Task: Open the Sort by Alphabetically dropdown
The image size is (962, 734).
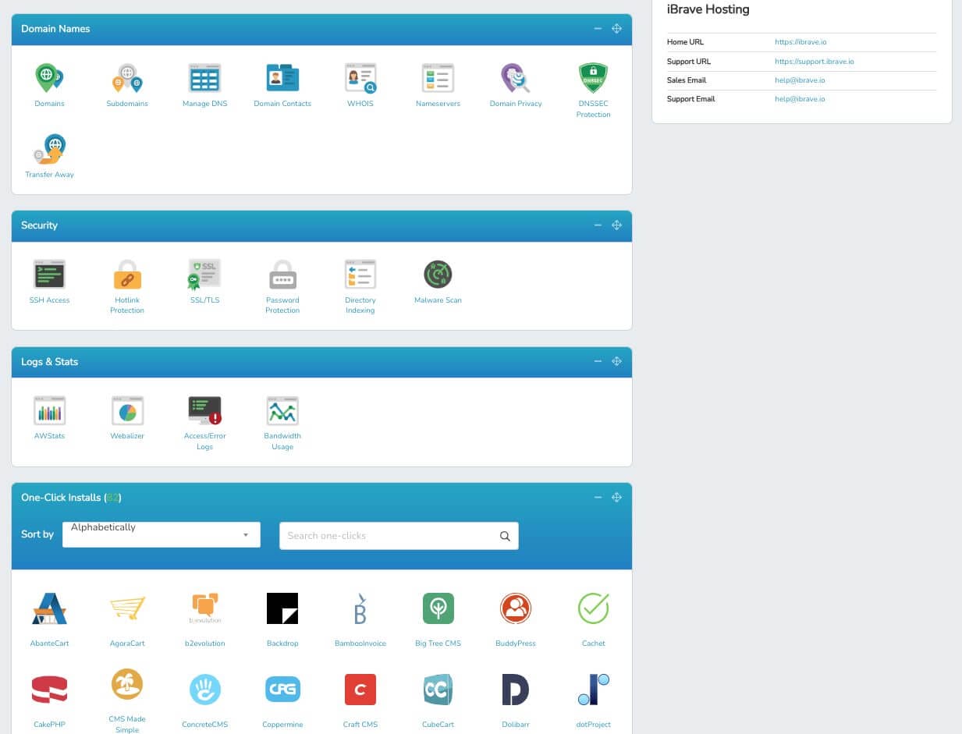Action: pos(162,535)
